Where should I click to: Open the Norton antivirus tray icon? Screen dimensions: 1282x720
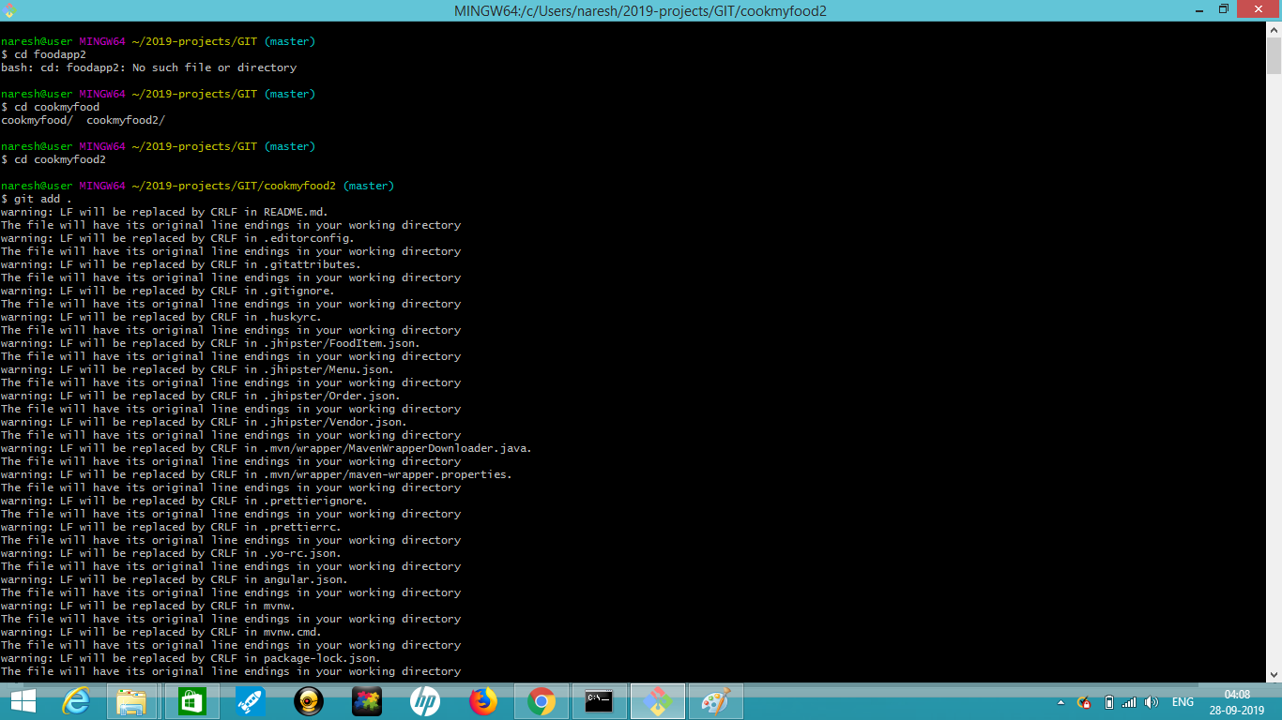point(1083,701)
